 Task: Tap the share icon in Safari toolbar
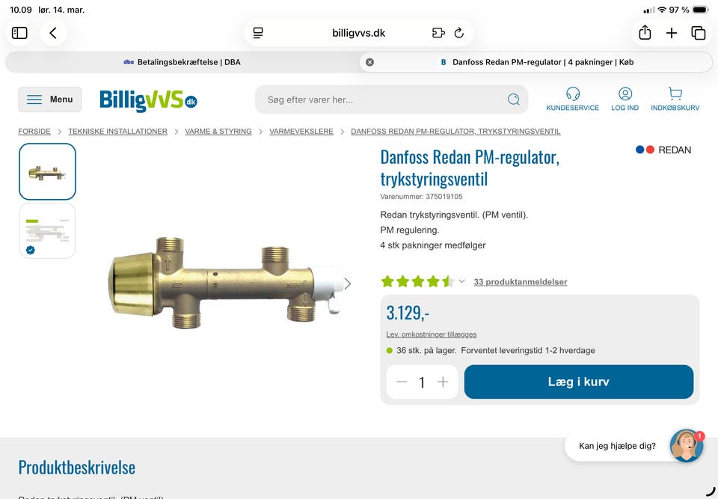tap(645, 32)
